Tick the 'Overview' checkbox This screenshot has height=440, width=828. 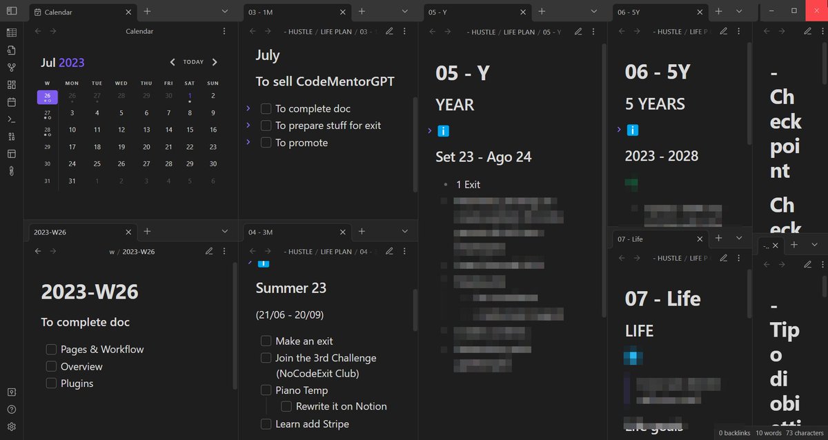point(51,366)
